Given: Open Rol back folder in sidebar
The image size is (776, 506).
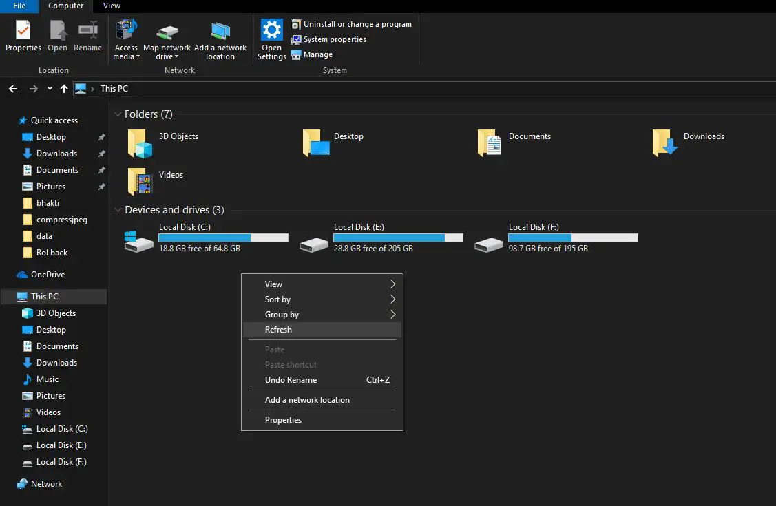Looking at the screenshot, I should pyautogui.click(x=52, y=253).
